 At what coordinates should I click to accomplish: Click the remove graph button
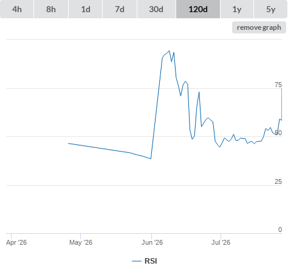pos(259,27)
